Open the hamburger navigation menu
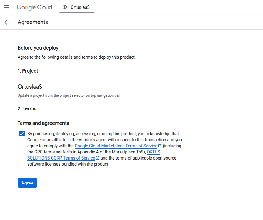The image size is (263, 220). click(x=7, y=7)
